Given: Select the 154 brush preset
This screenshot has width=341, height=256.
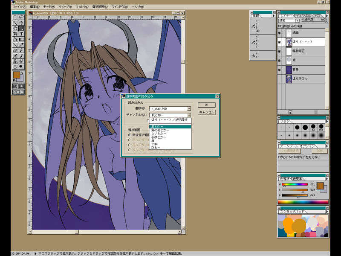Looking at the screenshot, I should coord(321,127).
